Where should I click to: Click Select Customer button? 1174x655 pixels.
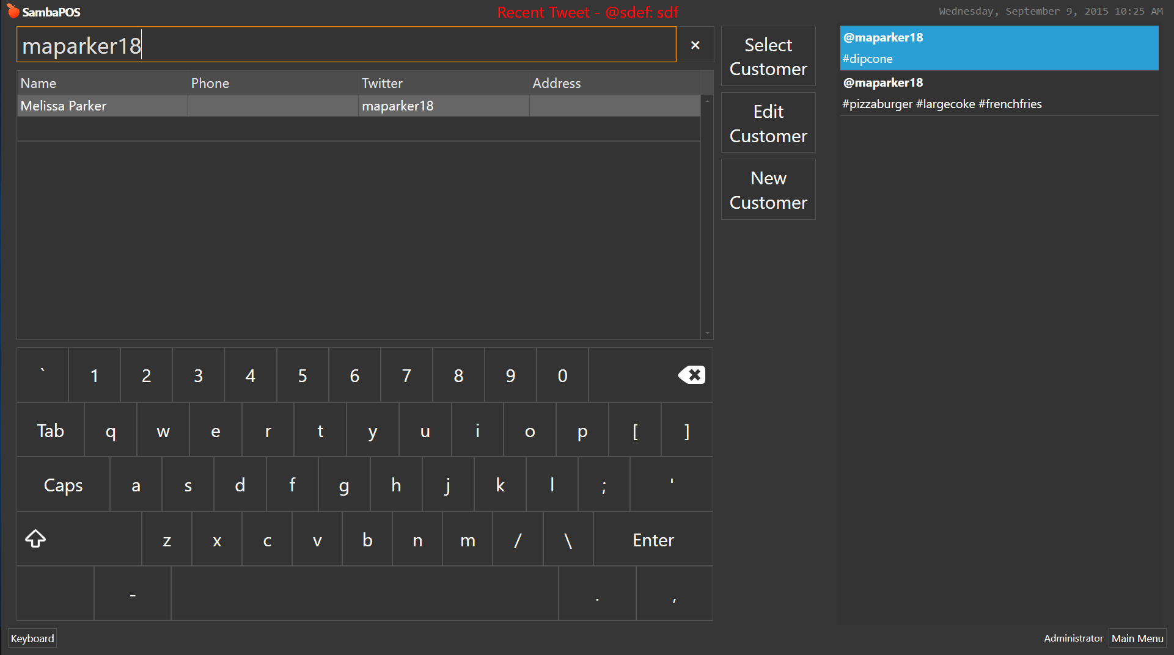pyautogui.click(x=768, y=56)
